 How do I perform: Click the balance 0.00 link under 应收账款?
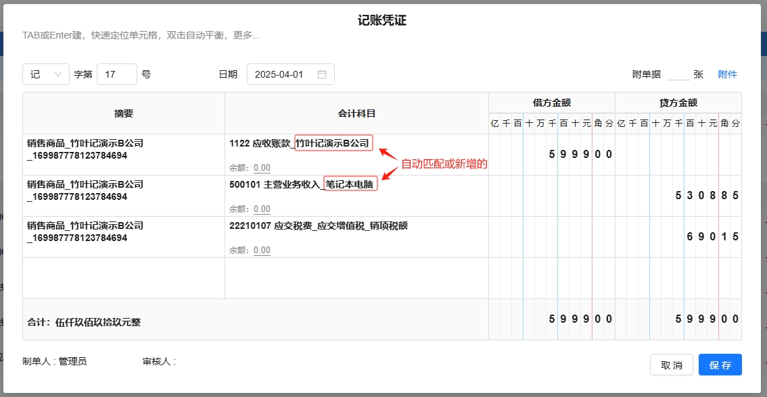pos(262,168)
